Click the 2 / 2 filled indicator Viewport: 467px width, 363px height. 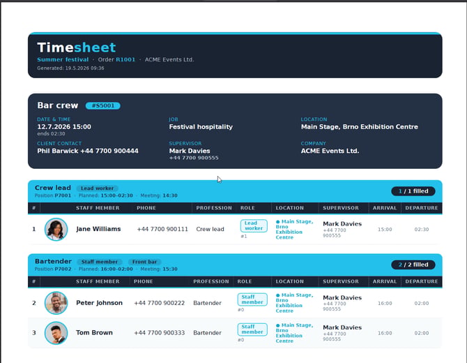[x=413, y=265]
